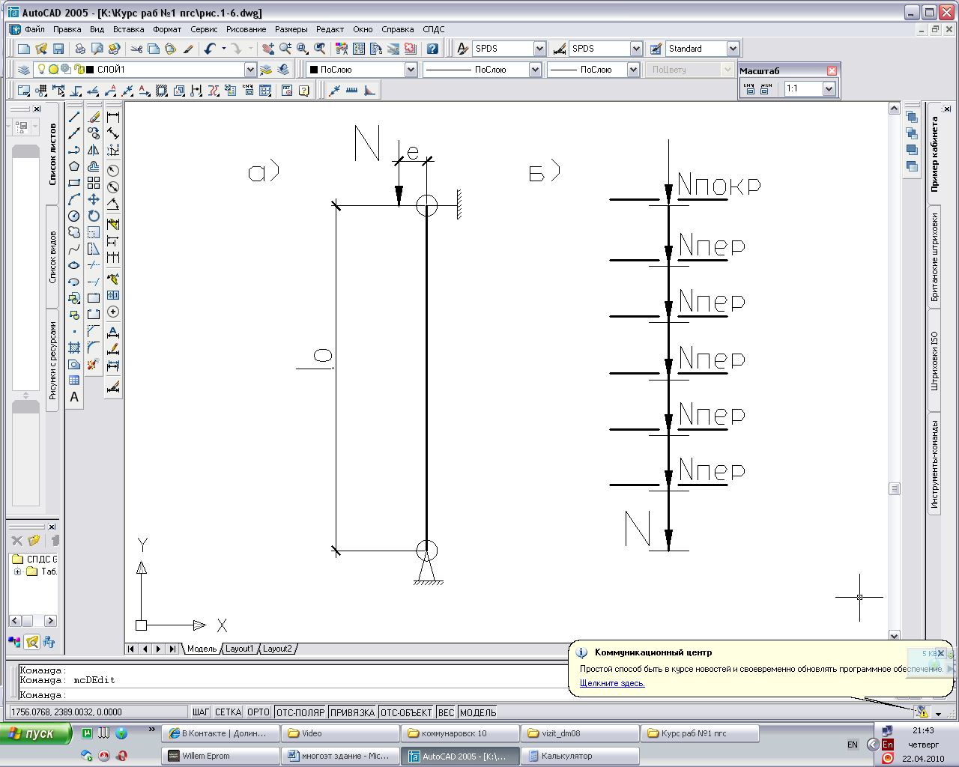Toggle ОТС-ОБЪЕКТ object snap tracking
959x767 pixels.
[406, 712]
